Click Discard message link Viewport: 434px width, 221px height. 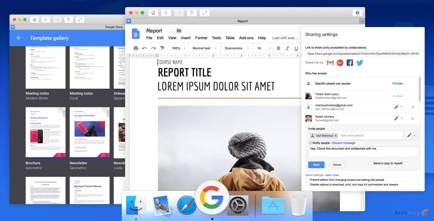click(x=343, y=143)
